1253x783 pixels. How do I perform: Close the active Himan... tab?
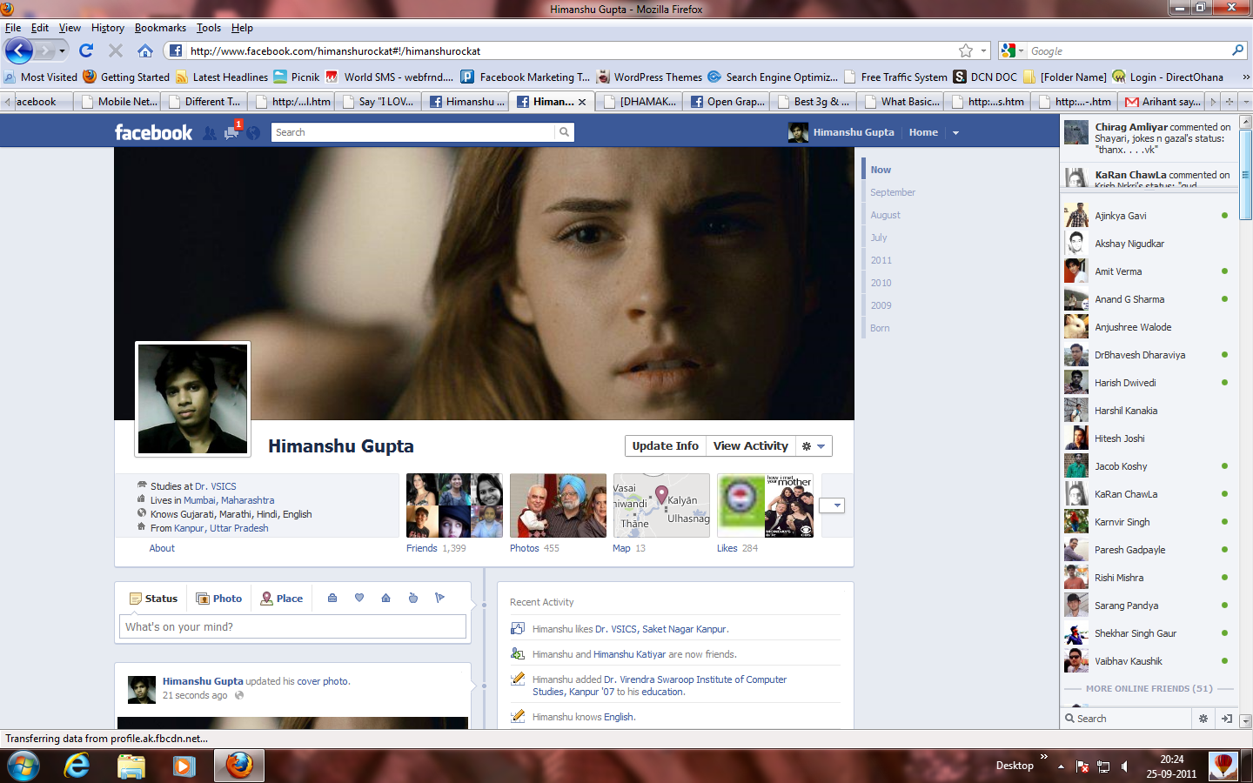click(x=582, y=102)
